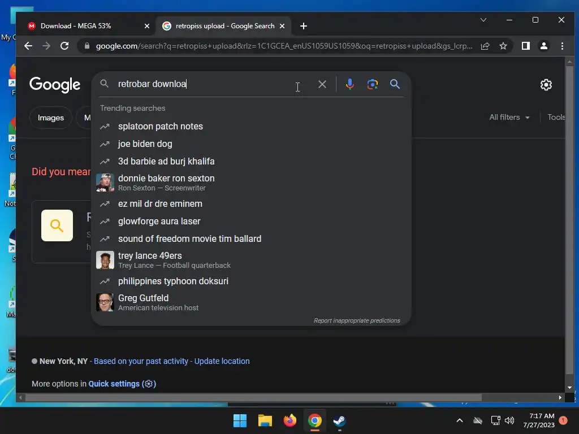Select trey lance 49ers suggestion
579x434 pixels.
tap(251, 260)
